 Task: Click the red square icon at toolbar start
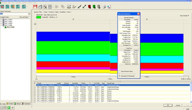[x=2, y=6]
